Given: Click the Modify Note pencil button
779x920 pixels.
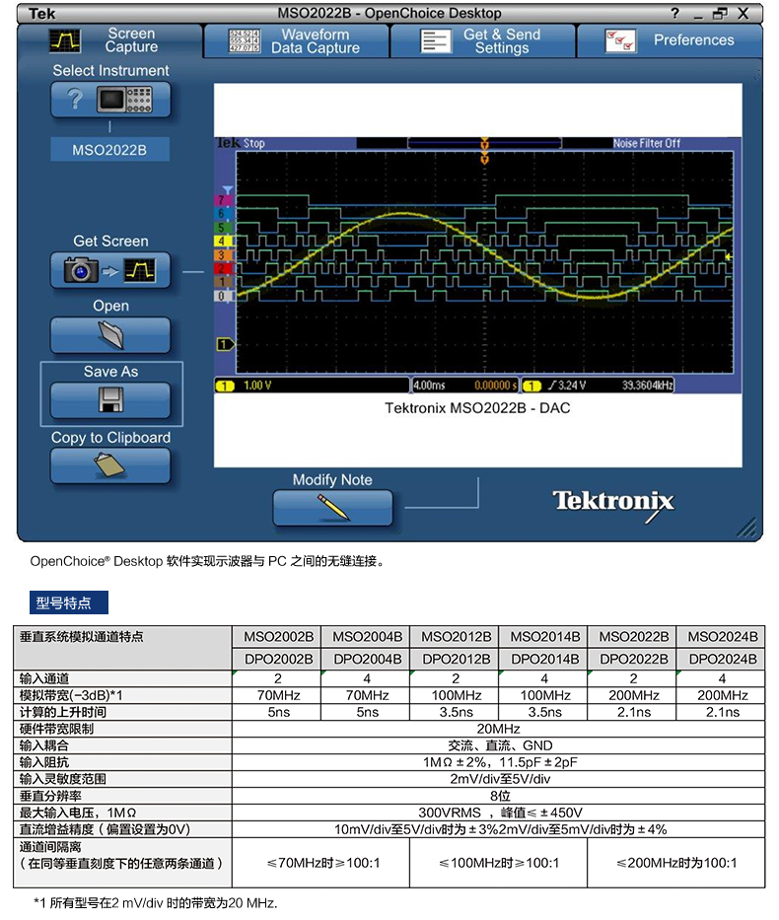Looking at the screenshot, I should [x=332, y=508].
